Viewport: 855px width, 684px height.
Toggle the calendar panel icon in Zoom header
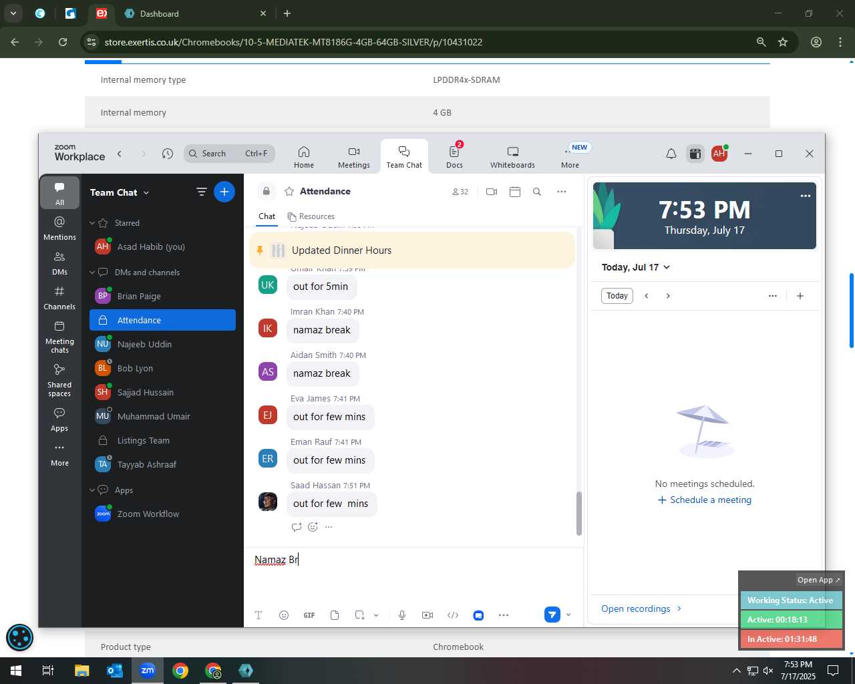click(x=695, y=154)
